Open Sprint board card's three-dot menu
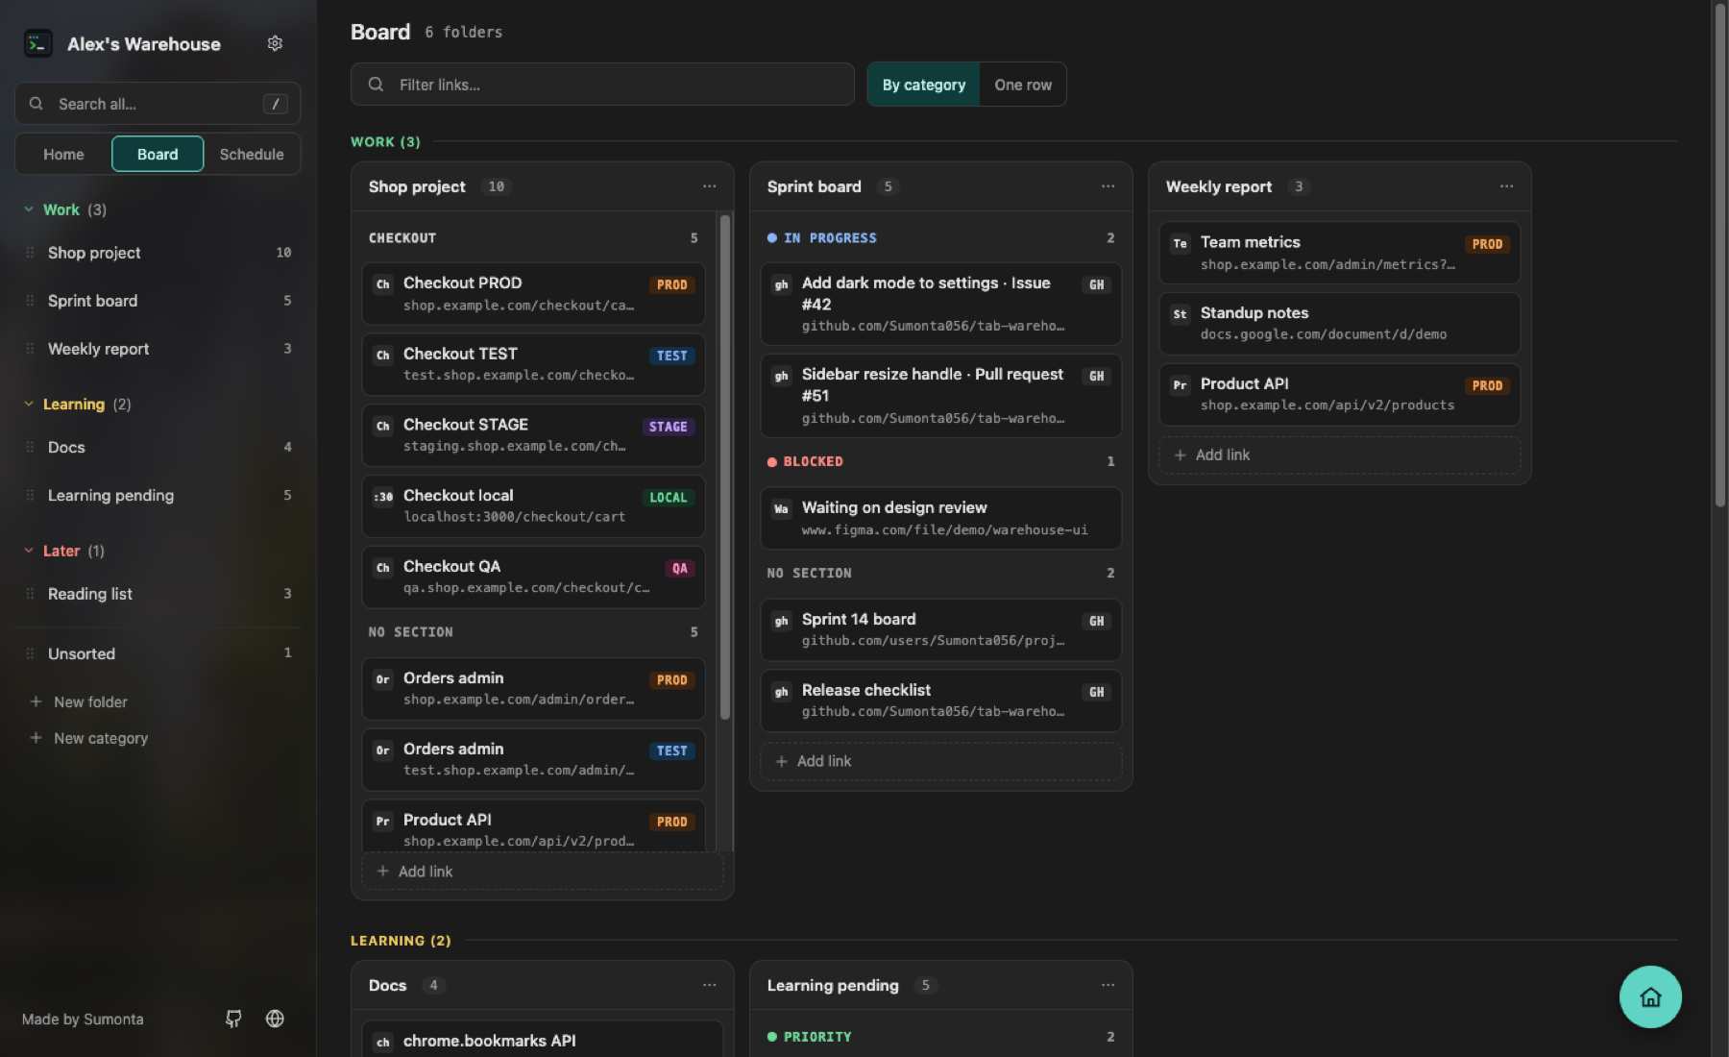This screenshot has height=1057, width=1729. point(1108,186)
